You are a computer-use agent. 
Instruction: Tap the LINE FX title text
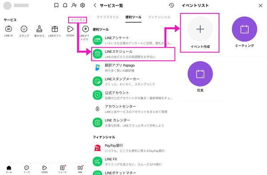point(111,159)
